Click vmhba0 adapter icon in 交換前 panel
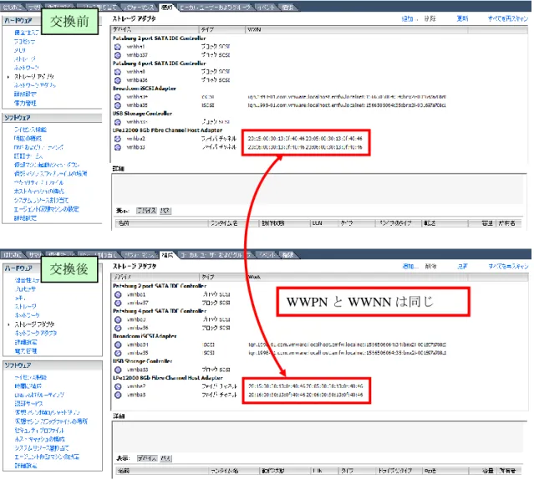The width and height of the screenshot is (534, 480). pyautogui.click(x=118, y=72)
